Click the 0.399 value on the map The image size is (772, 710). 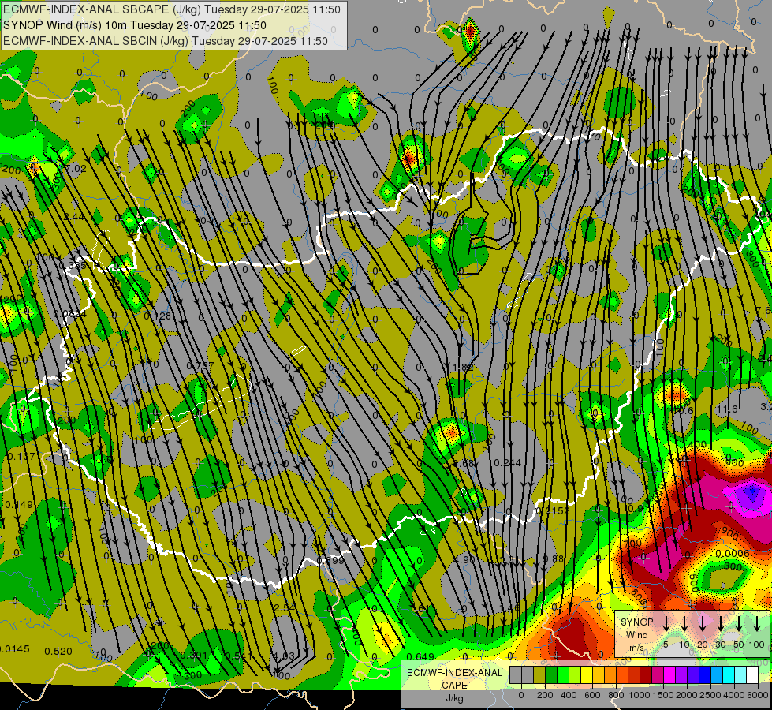(330, 560)
